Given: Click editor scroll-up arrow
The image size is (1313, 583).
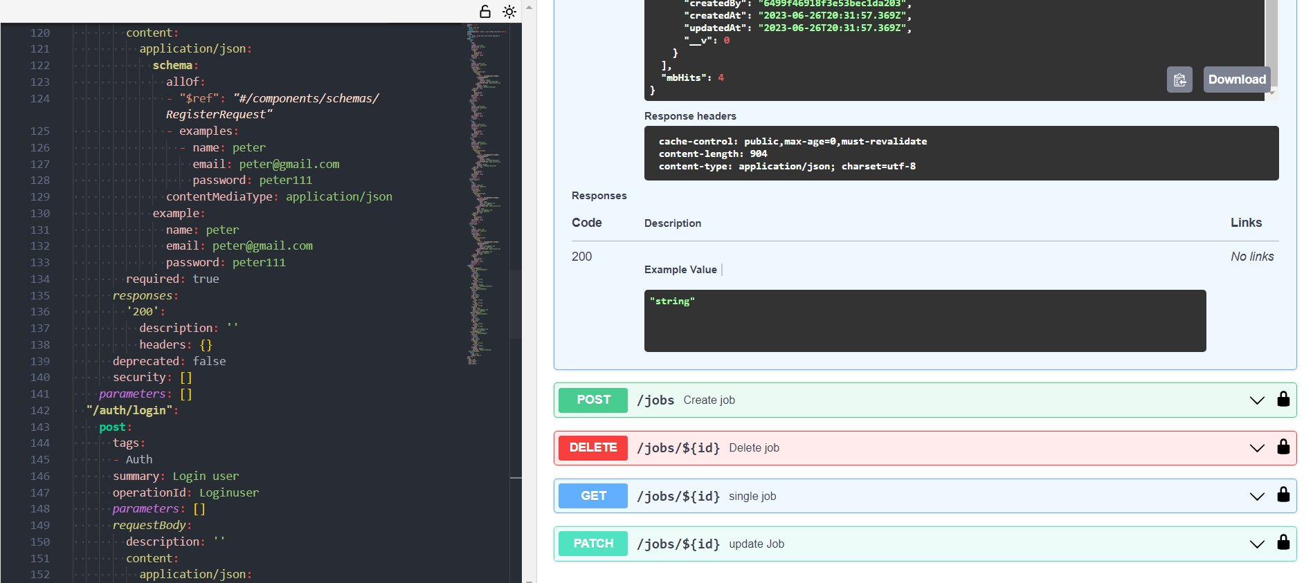Looking at the screenshot, I should point(529,8).
